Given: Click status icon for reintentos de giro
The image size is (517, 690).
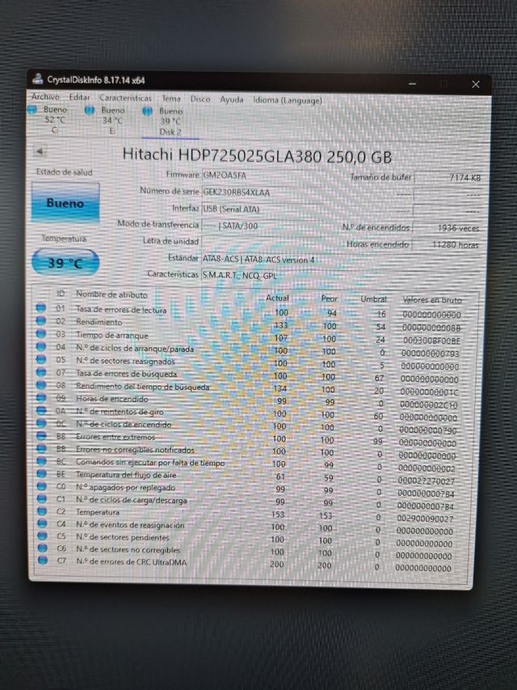Looking at the screenshot, I should pyautogui.click(x=41, y=410).
